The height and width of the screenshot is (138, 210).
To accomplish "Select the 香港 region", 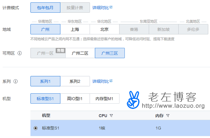I will tap(134, 29).
